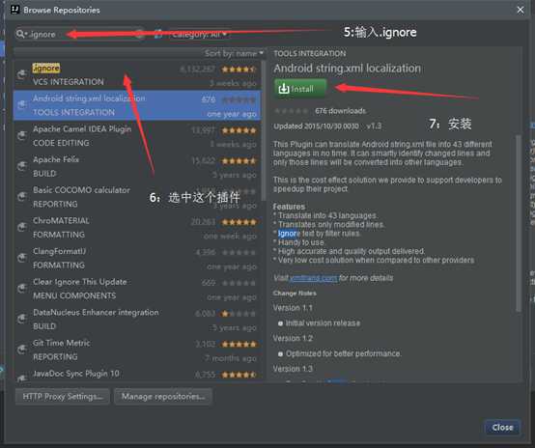
Task: Close the Browse Repositories dialog via X
Action: 520,10
